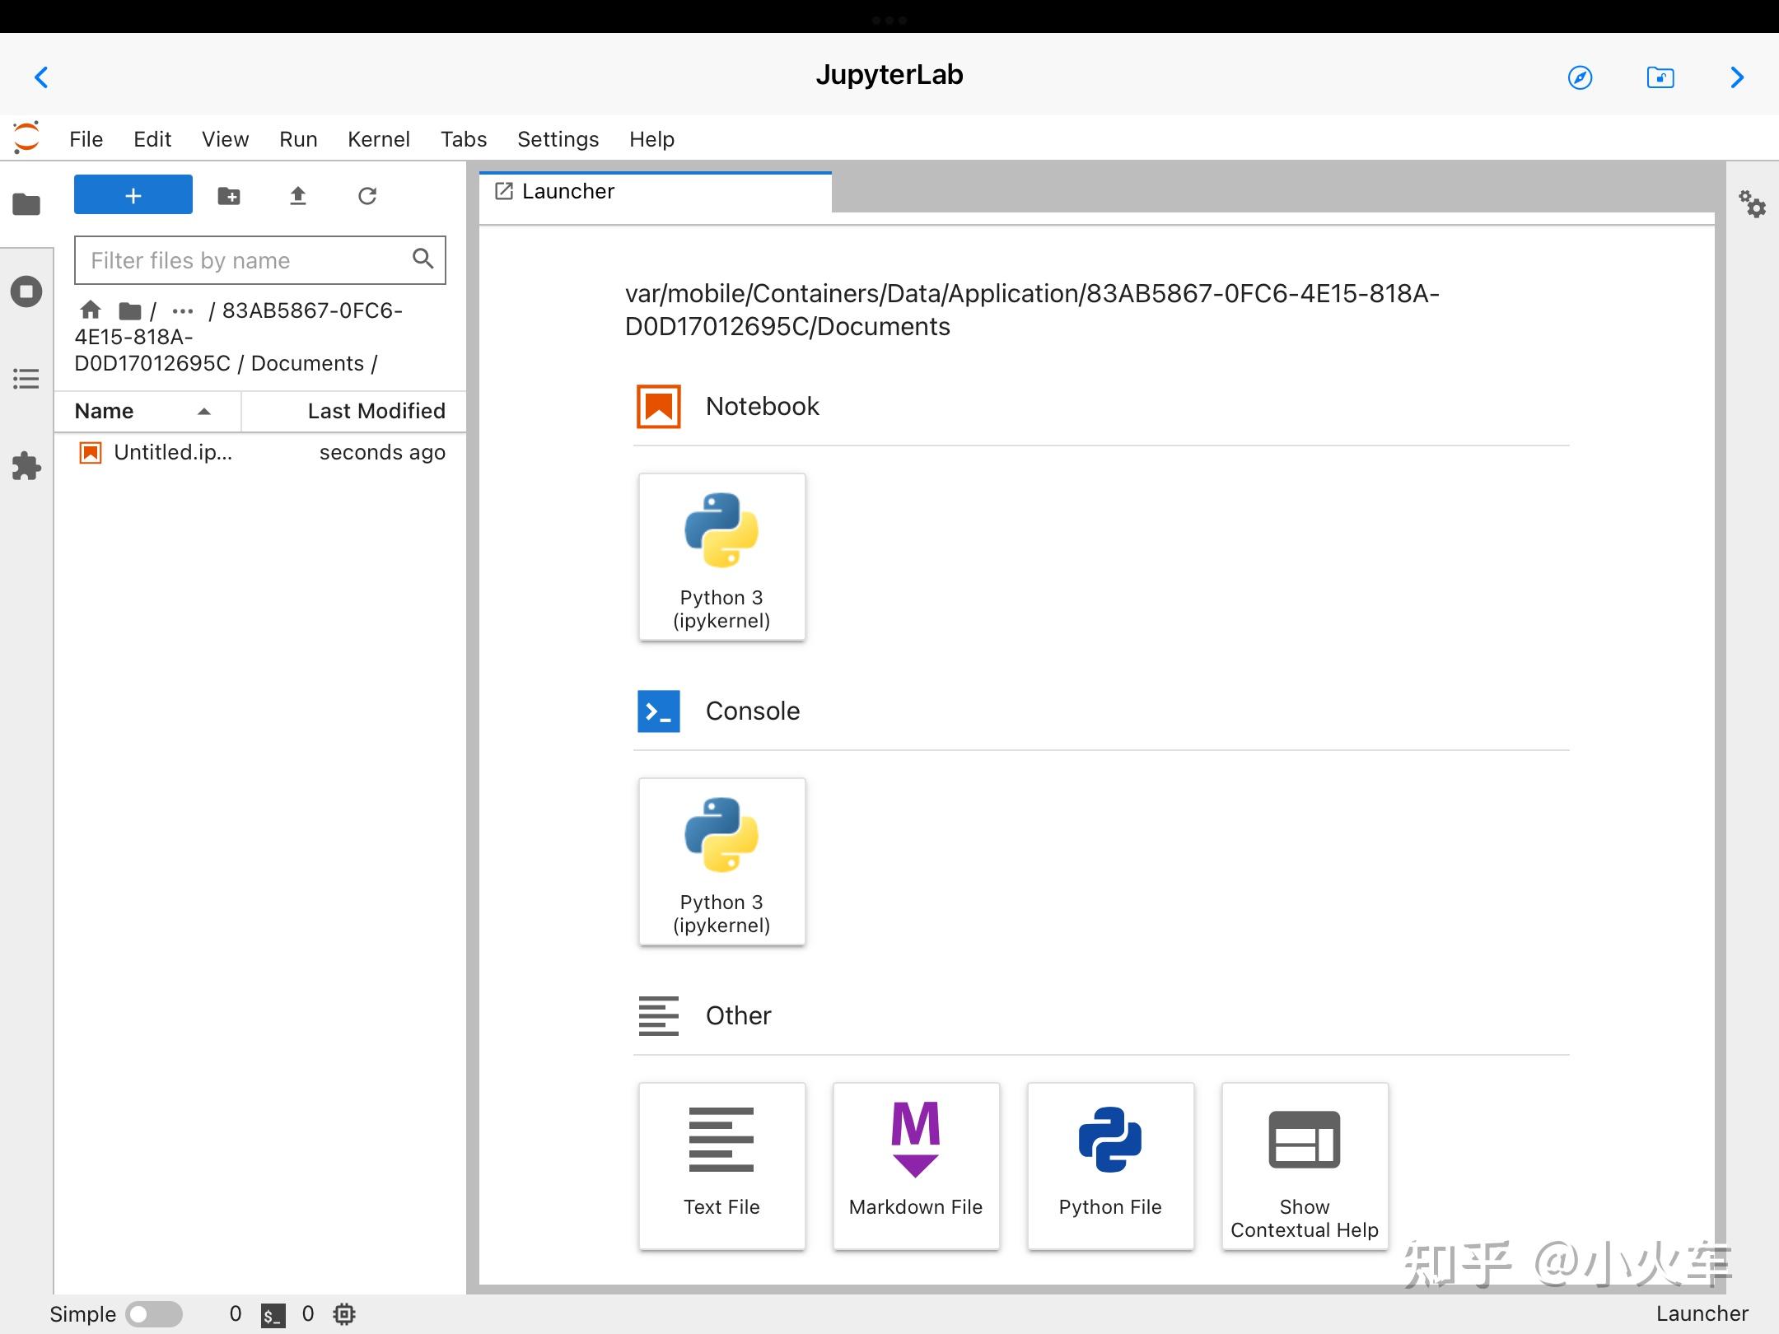This screenshot has height=1334, width=1779.
Task: Create a new Markdown File
Action: pyautogui.click(x=916, y=1166)
